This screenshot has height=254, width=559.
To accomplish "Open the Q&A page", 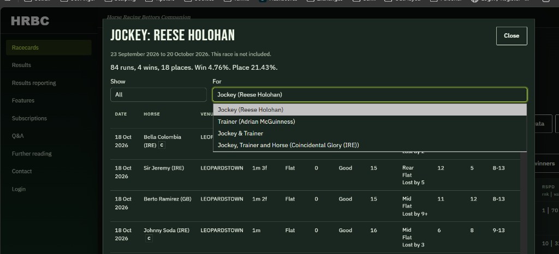I will click(x=18, y=136).
